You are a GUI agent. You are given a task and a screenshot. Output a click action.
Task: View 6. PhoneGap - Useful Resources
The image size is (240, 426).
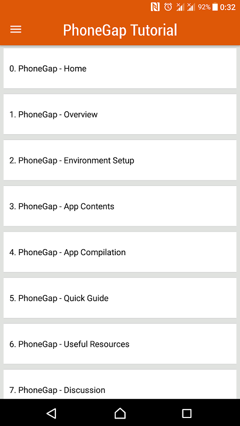pos(120,344)
